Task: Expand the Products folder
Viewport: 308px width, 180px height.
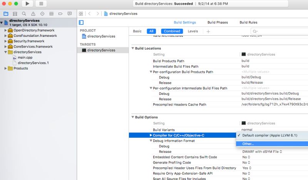Action: tap(5, 68)
